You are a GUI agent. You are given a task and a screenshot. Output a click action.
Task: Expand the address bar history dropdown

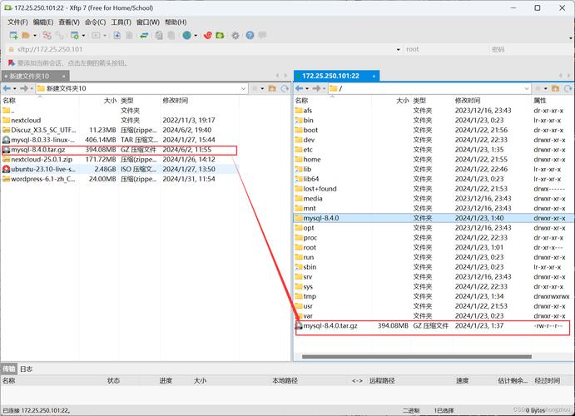[x=399, y=49]
